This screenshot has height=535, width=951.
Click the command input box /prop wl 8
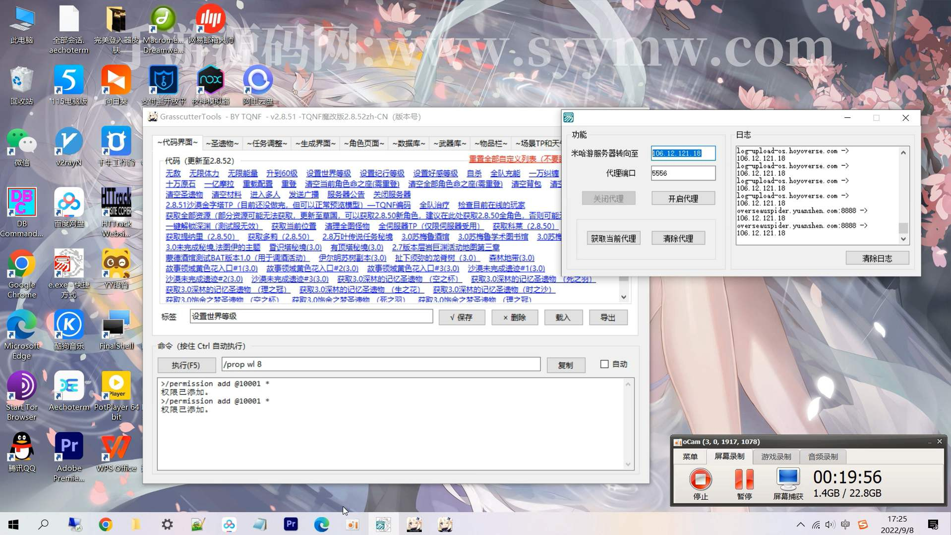(381, 364)
